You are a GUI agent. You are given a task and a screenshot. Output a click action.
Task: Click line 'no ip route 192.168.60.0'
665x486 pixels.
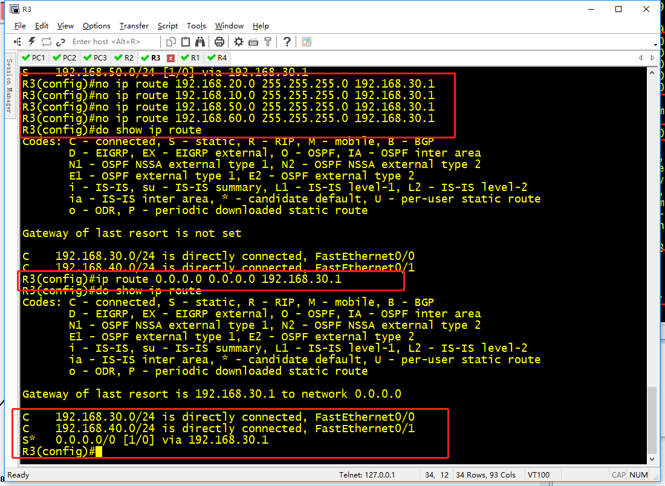pos(229,118)
